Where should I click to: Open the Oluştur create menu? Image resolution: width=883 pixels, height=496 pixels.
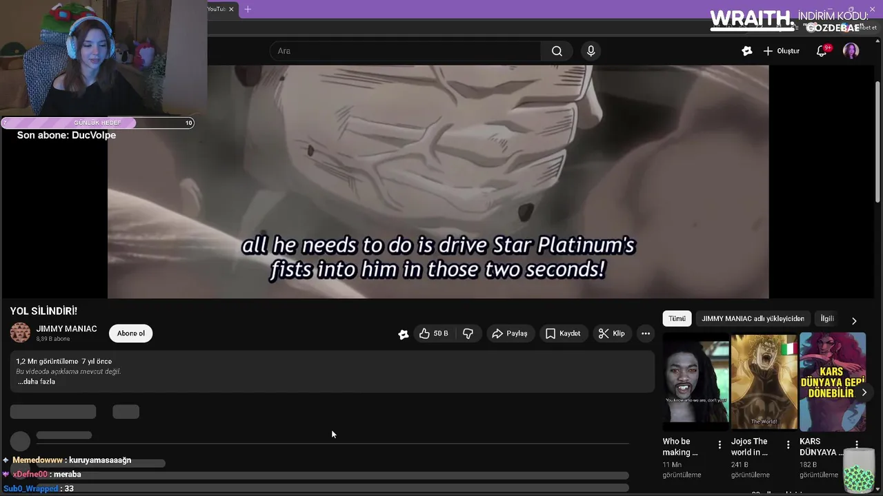pos(782,51)
